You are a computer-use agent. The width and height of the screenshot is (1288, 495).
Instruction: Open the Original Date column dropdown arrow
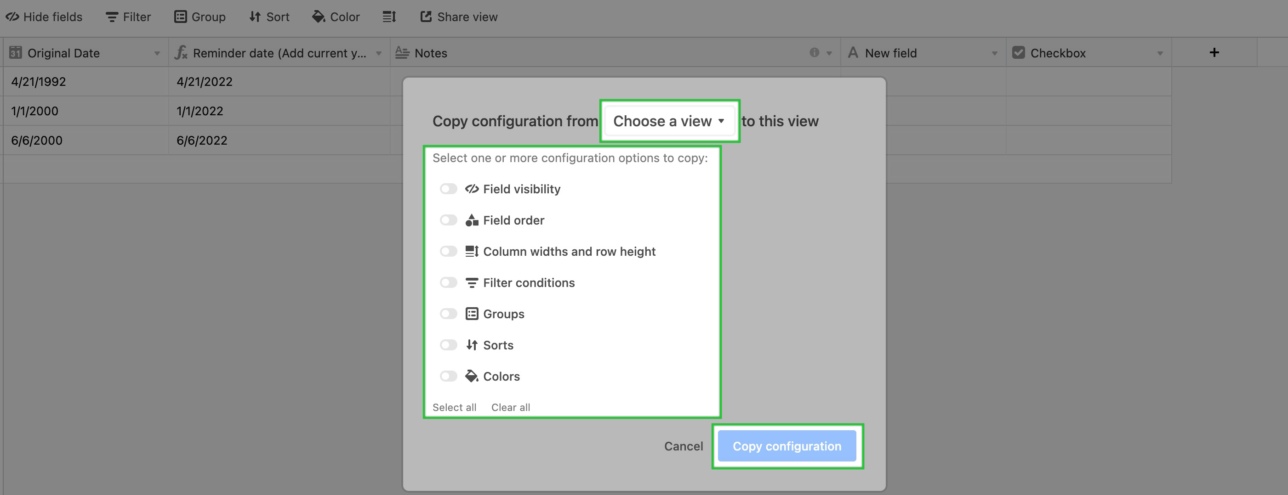(157, 53)
